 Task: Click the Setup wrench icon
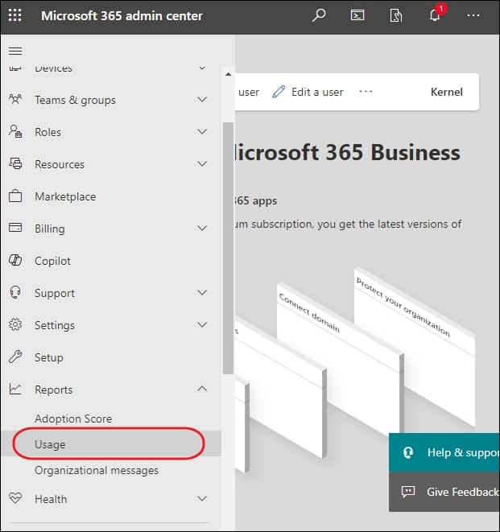tap(15, 357)
